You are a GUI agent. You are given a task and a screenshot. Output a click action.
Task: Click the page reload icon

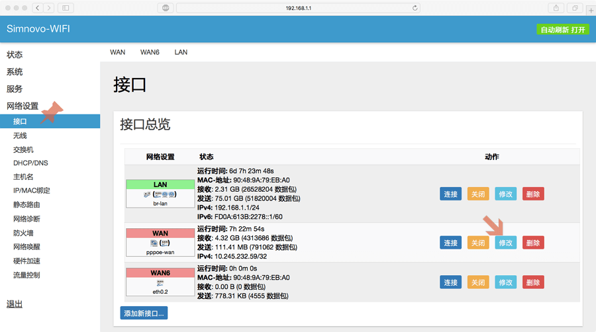coord(415,8)
